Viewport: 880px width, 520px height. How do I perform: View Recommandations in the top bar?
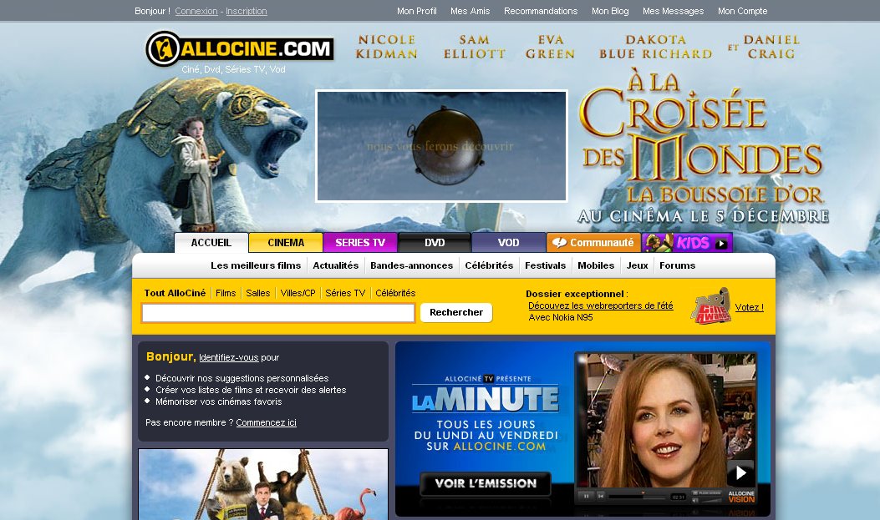[x=541, y=11]
